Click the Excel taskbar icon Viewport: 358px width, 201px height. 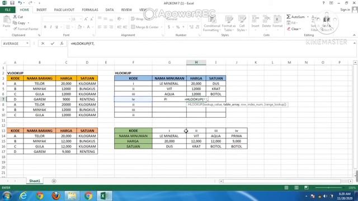tap(105, 196)
